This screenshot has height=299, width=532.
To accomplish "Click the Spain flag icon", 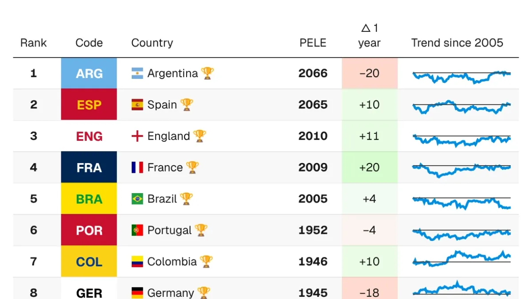I will [x=137, y=105].
